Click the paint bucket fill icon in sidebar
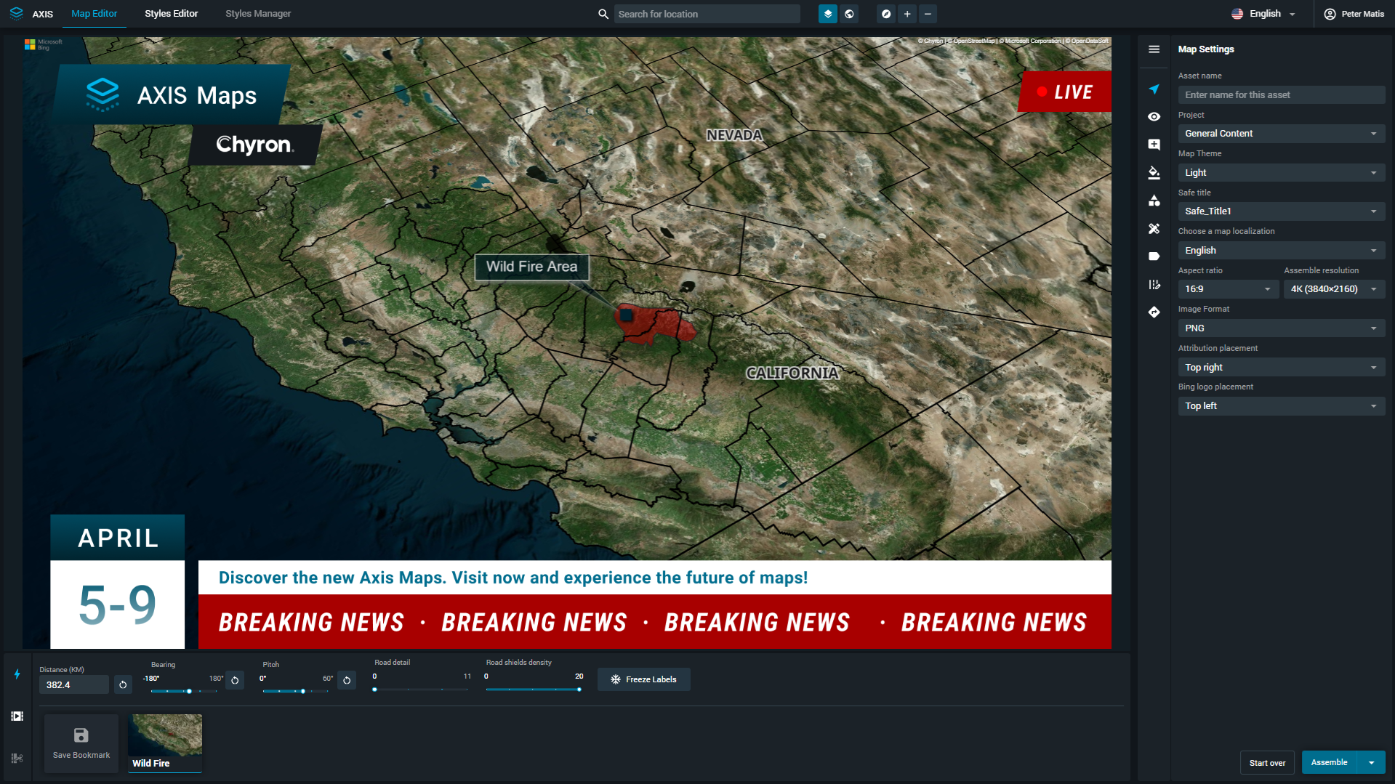 1154,173
